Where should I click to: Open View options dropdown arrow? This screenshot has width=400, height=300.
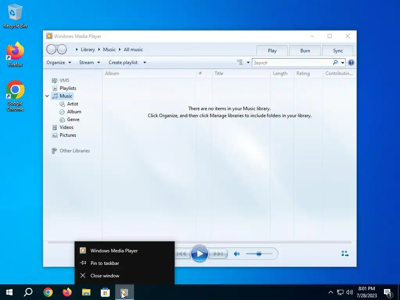click(248, 62)
